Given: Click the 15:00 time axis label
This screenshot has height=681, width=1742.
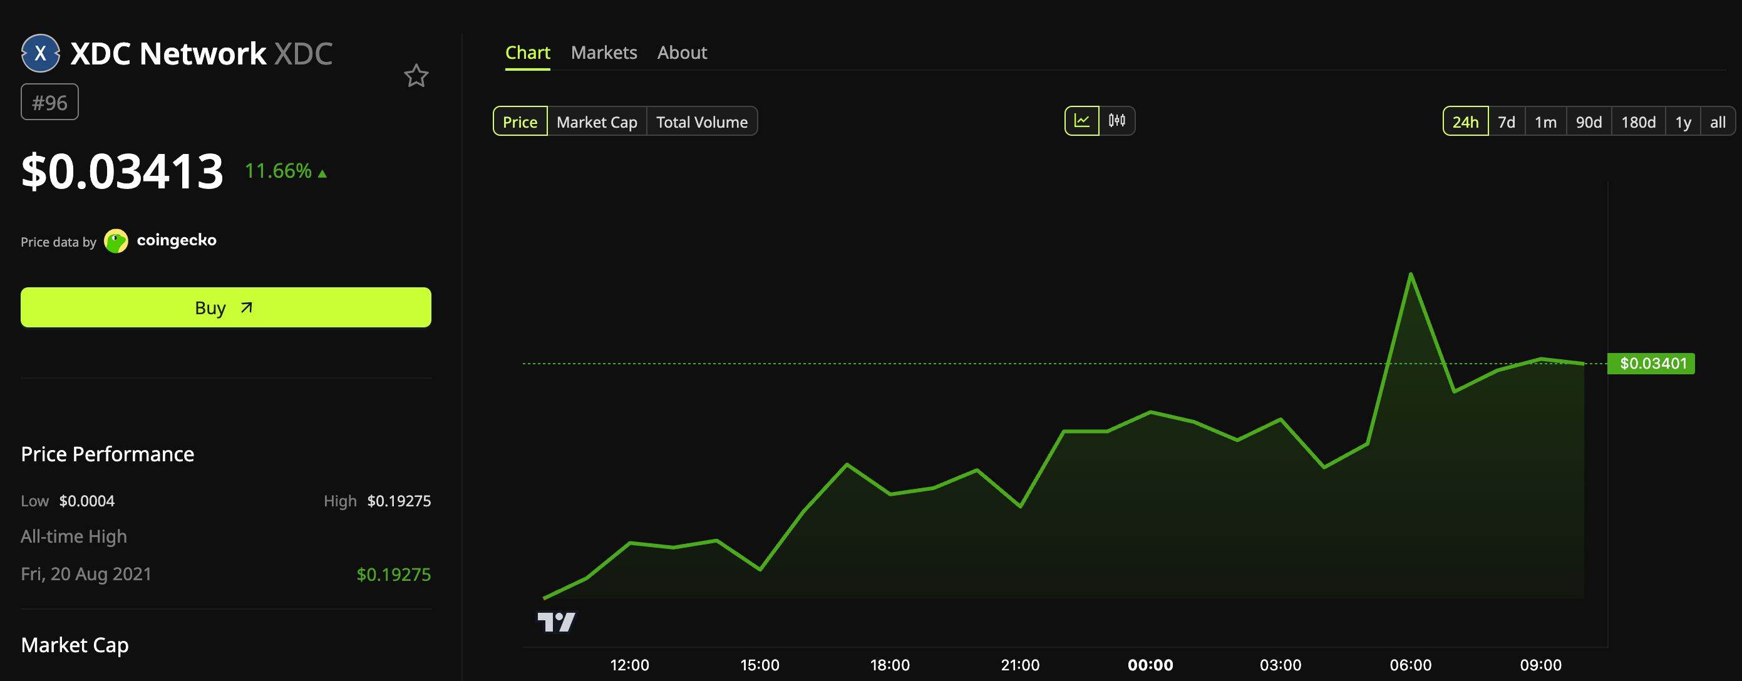Looking at the screenshot, I should (x=760, y=665).
